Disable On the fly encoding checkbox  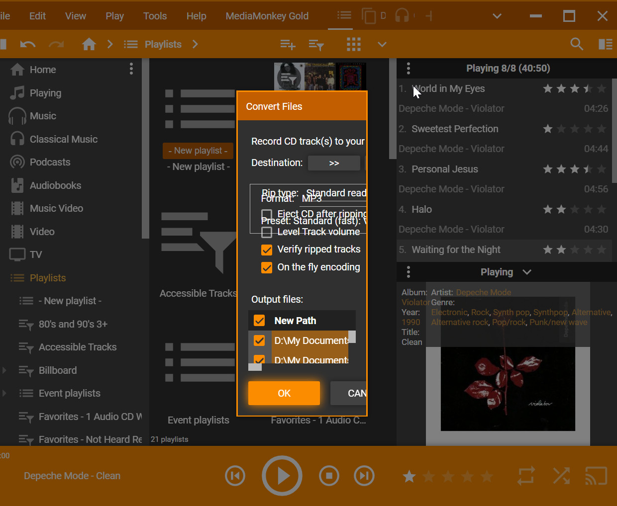tap(267, 267)
